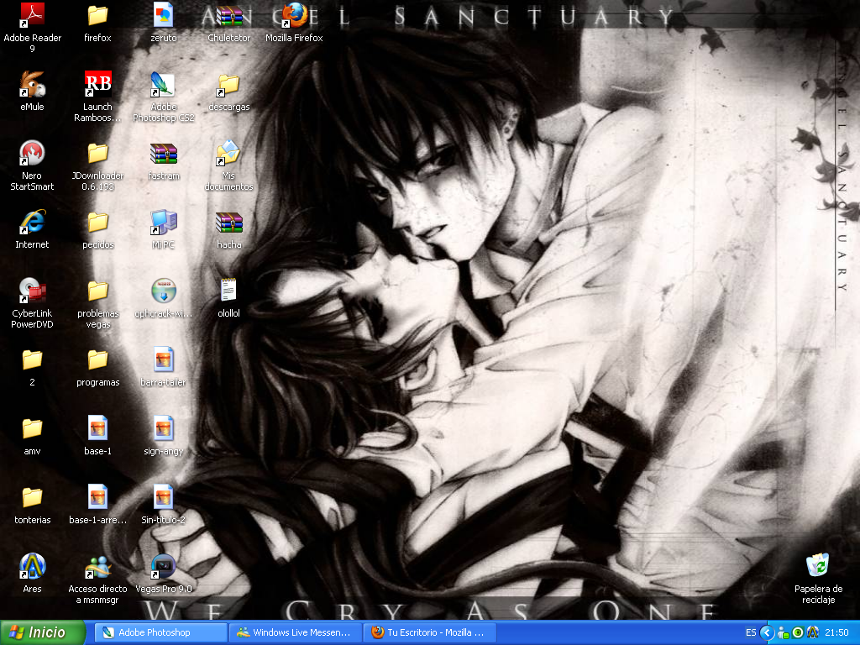
Task: Select the pedidos folder
Action: click(97, 222)
